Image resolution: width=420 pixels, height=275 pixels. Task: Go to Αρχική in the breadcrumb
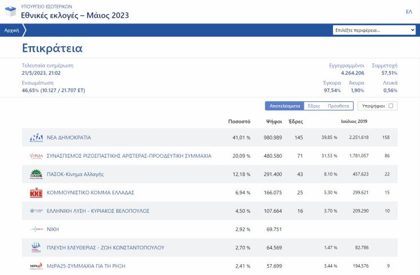point(11,30)
